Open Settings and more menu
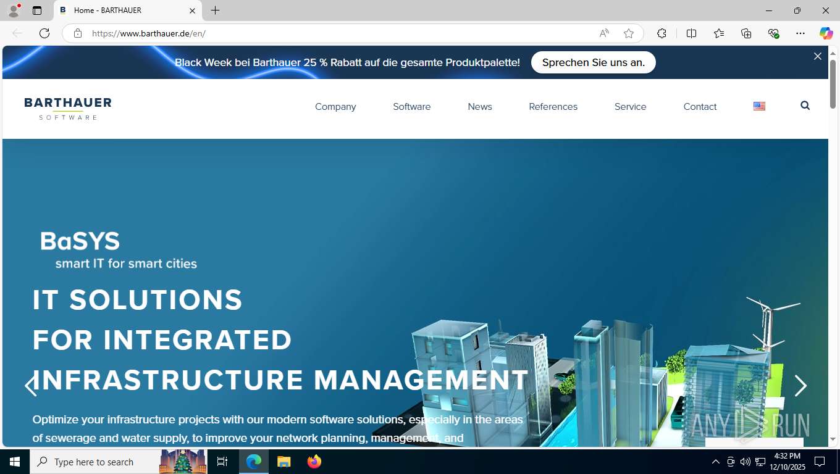This screenshot has width=840, height=474. (800, 33)
